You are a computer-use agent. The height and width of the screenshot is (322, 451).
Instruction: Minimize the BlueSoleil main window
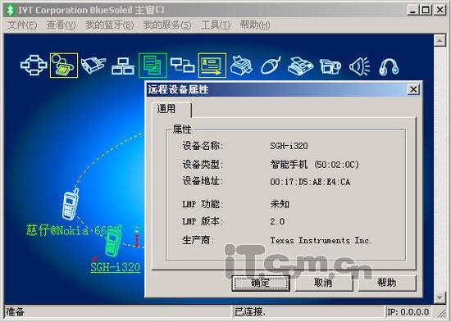[x=412, y=10]
